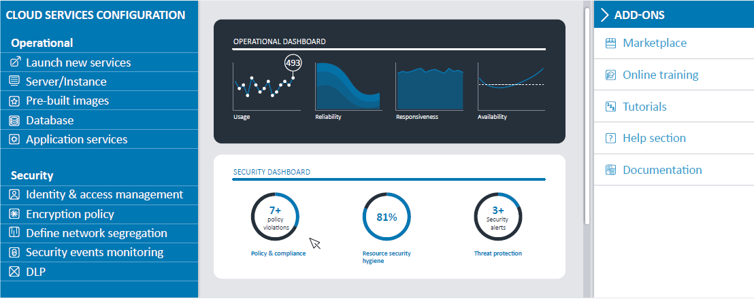Click the Encryption policy icon
Image resolution: width=754 pixels, height=301 pixels.
14,214
